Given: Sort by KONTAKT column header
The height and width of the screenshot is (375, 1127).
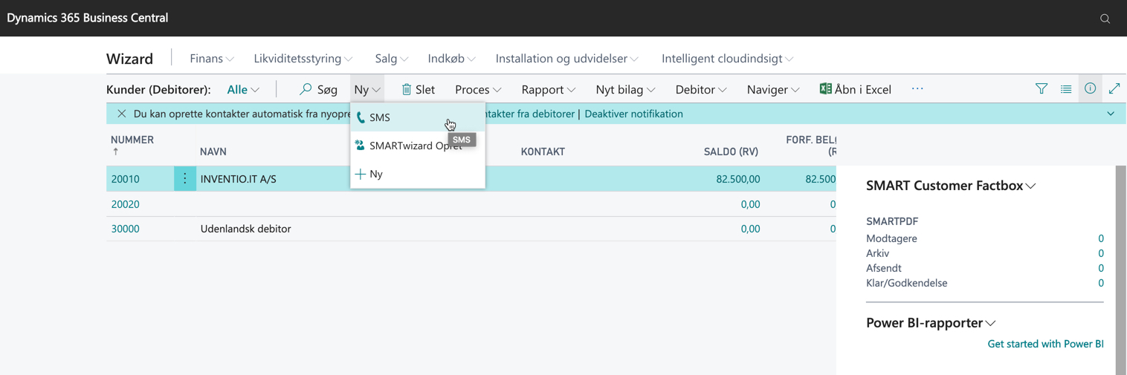Looking at the screenshot, I should point(543,151).
